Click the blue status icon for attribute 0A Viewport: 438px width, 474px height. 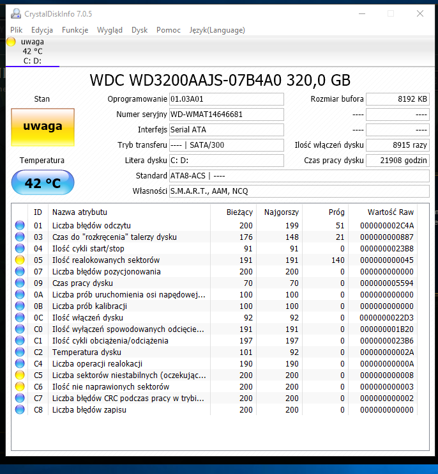[20, 294]
